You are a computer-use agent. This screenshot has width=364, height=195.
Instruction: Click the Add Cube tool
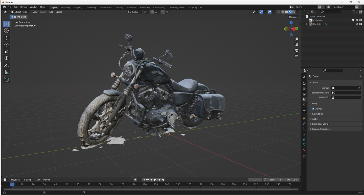coord(6,80)
